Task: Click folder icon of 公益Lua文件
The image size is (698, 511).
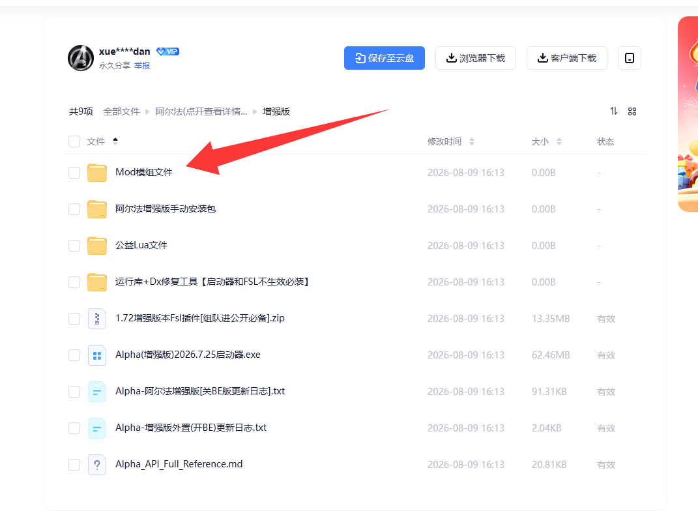Action: pyautogui.click(x=97, y=246)
